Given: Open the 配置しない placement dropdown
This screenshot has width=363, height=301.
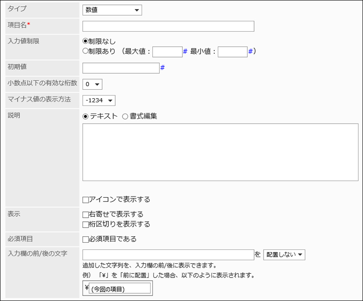Looking at the screenshot, I should (x=284, y=255).
